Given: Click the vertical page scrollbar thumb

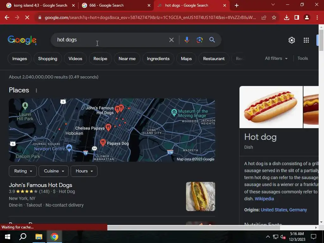Looking at the screenshot, I should 321,40.
